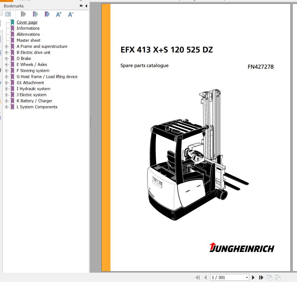Viewport: 297px width, 282px height.
Task: Open the Cover page bookmark
Action: click(27, 22)
